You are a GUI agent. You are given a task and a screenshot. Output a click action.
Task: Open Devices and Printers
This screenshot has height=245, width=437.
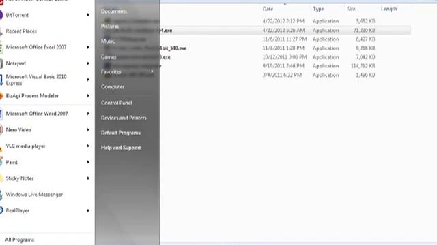point(124,118)
